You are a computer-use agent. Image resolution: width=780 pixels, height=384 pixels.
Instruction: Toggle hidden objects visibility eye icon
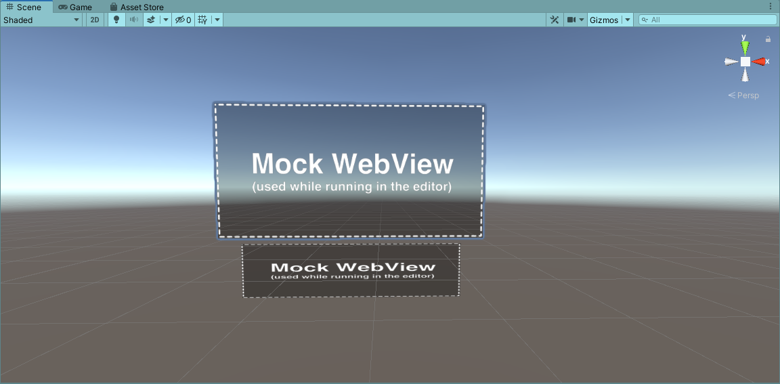tap(183, 20)
